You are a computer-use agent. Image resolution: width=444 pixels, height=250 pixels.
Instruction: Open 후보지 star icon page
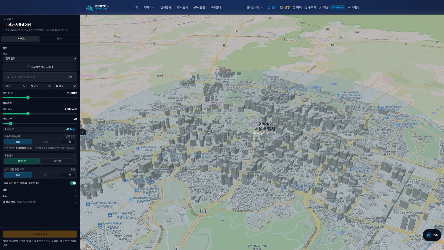pos(306,7)
